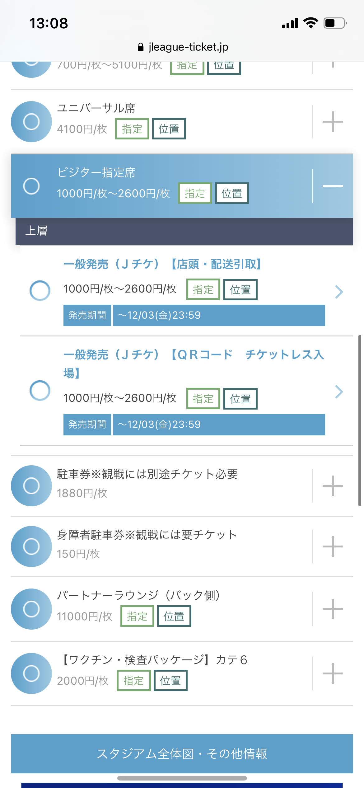This screenshot has width=364, height=788.
Task: Collapse the ビジター指定席 section with minus
Action: (x=333, y=186)
